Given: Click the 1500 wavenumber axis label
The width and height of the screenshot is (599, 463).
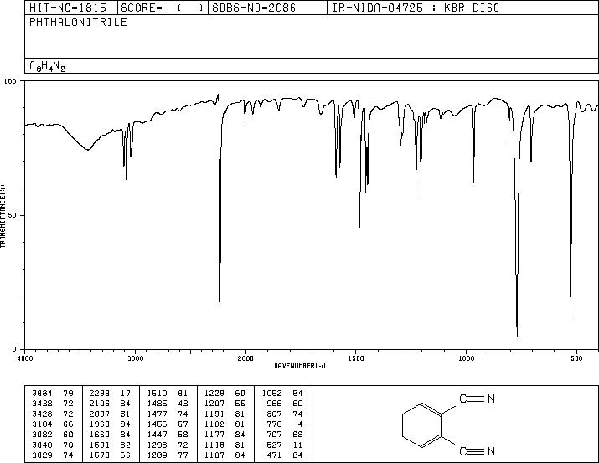Looking at the screenshot, I should point(356,358).
